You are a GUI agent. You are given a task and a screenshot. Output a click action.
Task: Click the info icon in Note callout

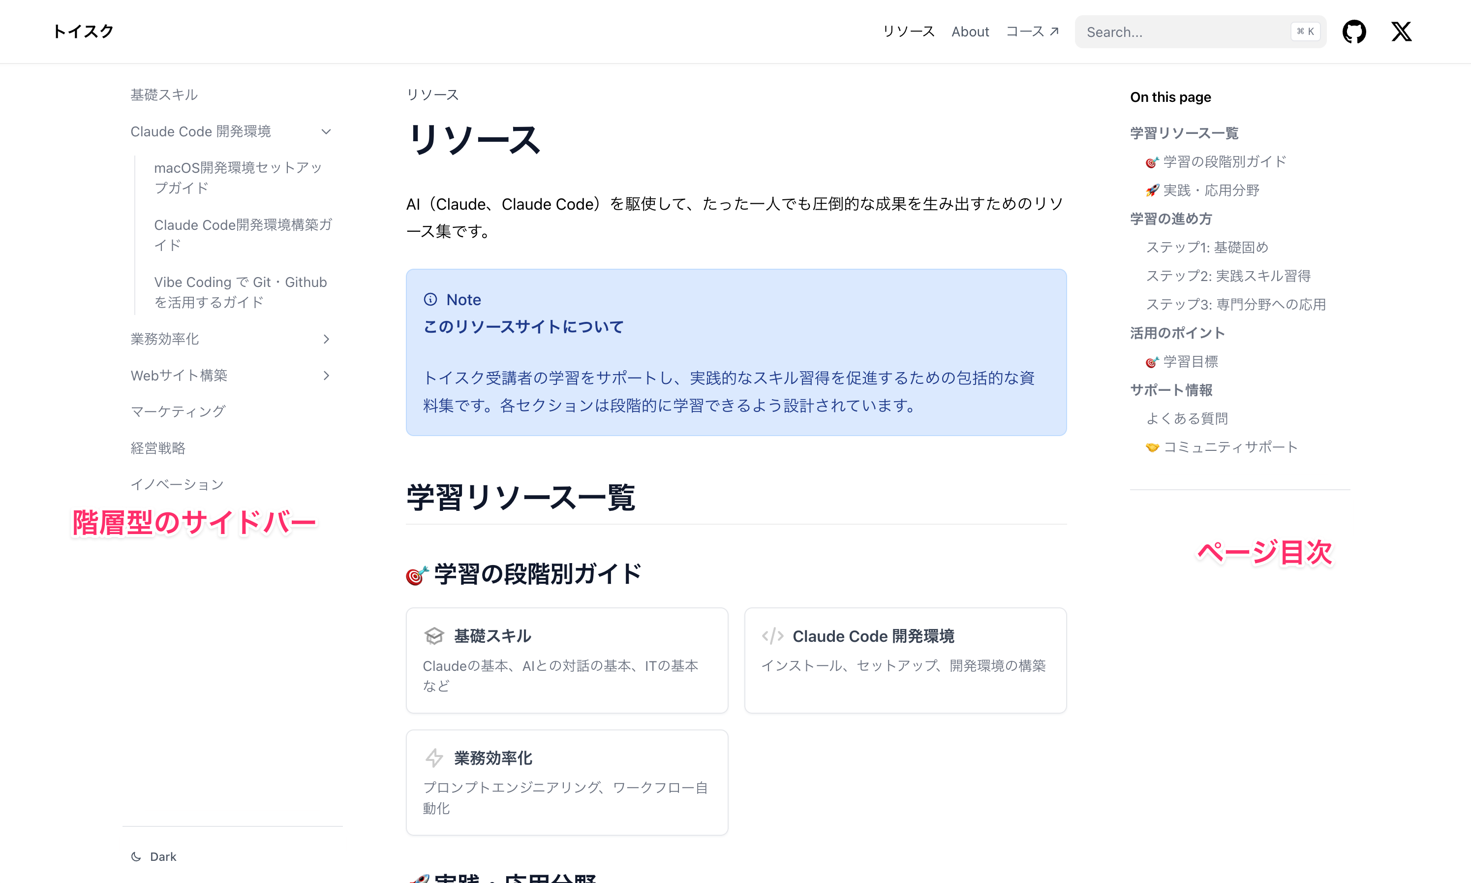pos(430,299)
